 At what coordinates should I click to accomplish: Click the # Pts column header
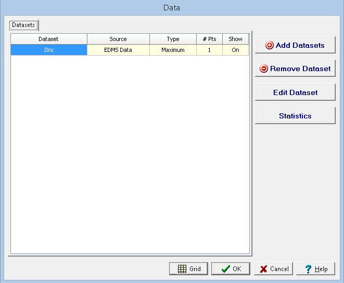[x=209, y=39]
